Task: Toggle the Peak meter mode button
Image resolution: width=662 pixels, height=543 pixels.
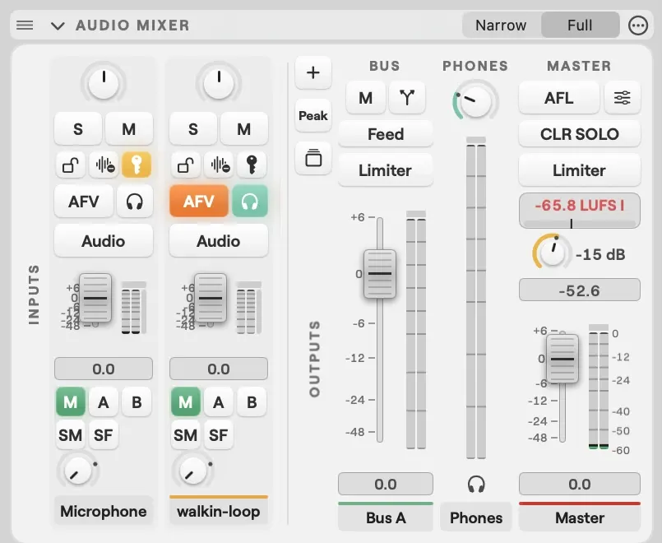Action: pos(312,115)
